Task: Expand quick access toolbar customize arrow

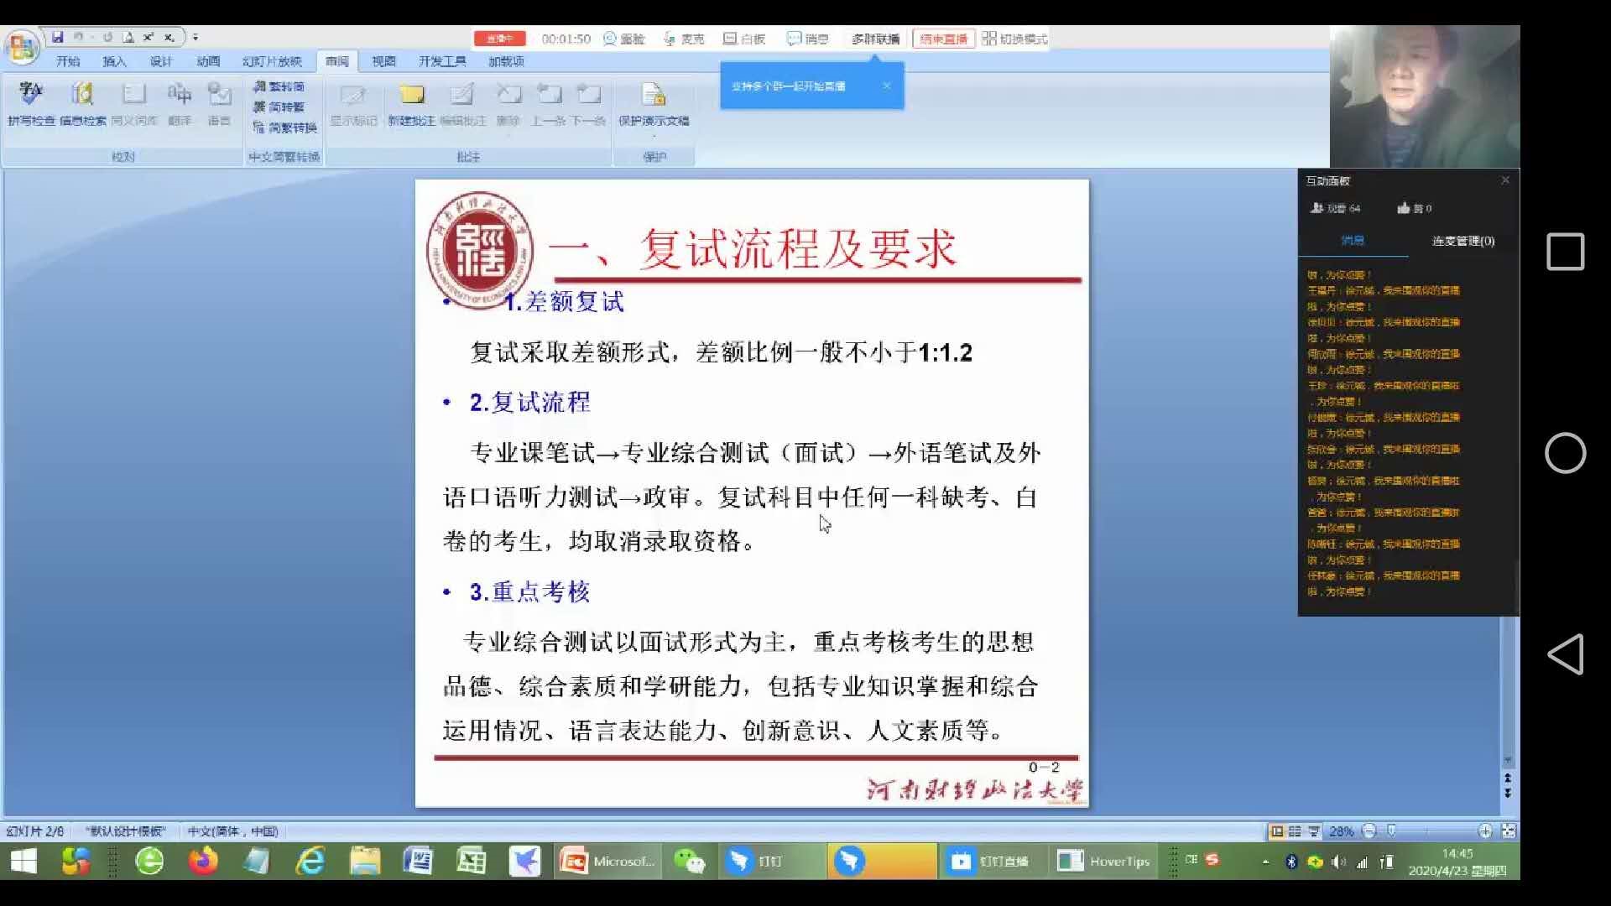Action: pyautogui.click(x=196, y=37)
